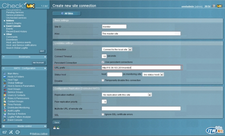Image resolution: width=225 pixels, height=136 pixels.
Task: Click the Status host name field
Action: pos(115,74)
